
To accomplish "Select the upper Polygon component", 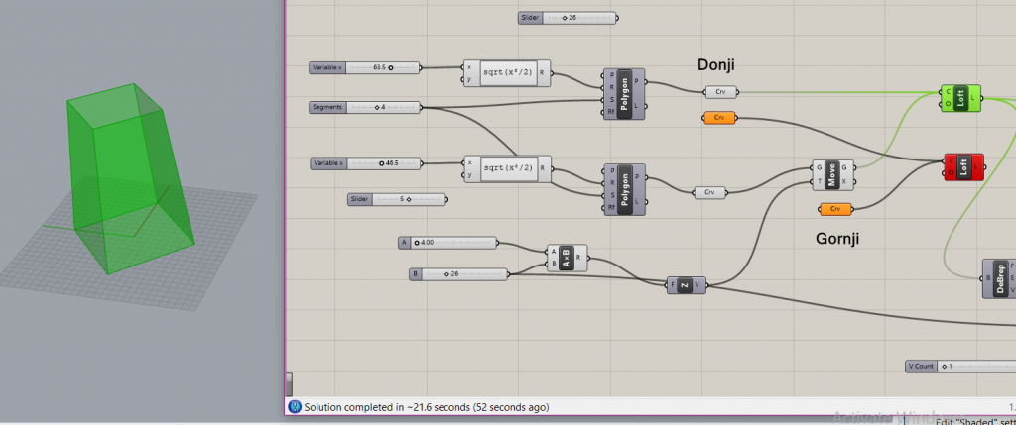I will pyautogui.click(x=624, y=94).
